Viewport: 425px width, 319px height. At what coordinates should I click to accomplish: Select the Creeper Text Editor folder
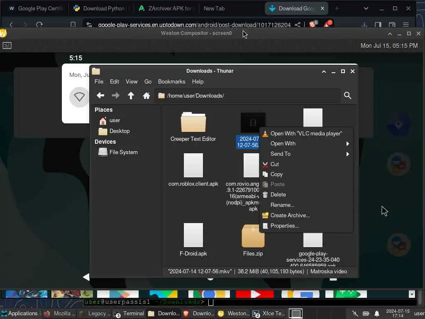click(193, 127)
